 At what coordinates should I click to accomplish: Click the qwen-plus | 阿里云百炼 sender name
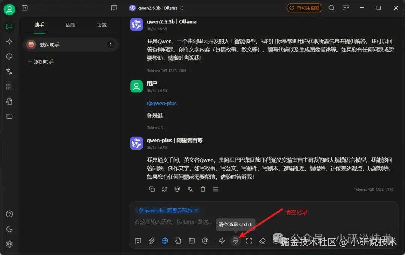tap(175, 140)
